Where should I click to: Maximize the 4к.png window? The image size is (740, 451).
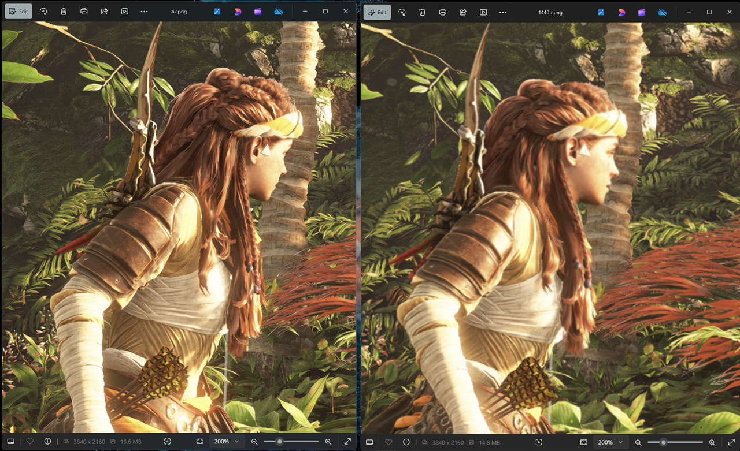tap(325, 12)
